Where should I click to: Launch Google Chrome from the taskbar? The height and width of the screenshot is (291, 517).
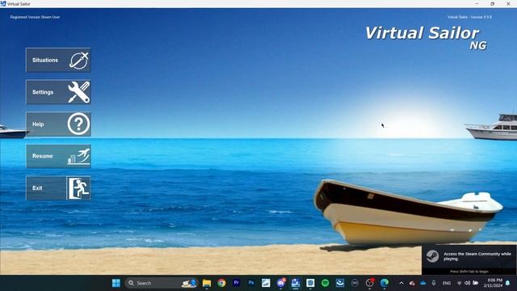pos(221,283)
